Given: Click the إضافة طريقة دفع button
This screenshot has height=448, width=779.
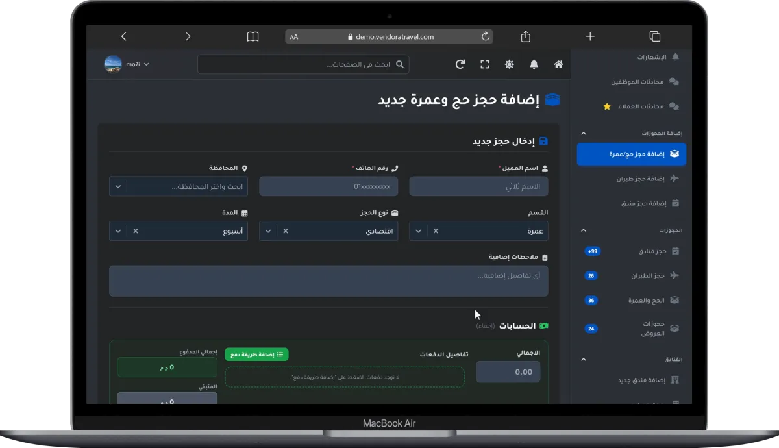Looking at the screenshot, I should [x=257, y=355].
